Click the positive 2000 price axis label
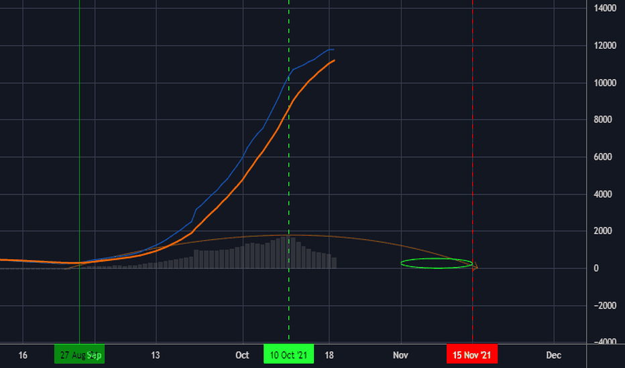The height and width of the screenshot is (368, 625). point(603,231)
